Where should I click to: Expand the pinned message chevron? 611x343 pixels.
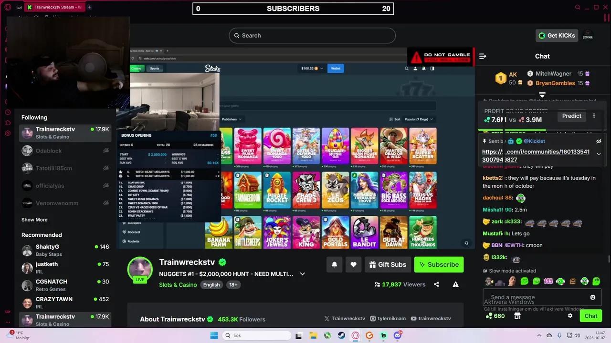(599, 154)
